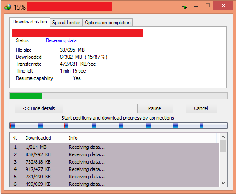Click the green arrow tray icon
This screenshot has height=194, width=236.
tap(185, 7)
